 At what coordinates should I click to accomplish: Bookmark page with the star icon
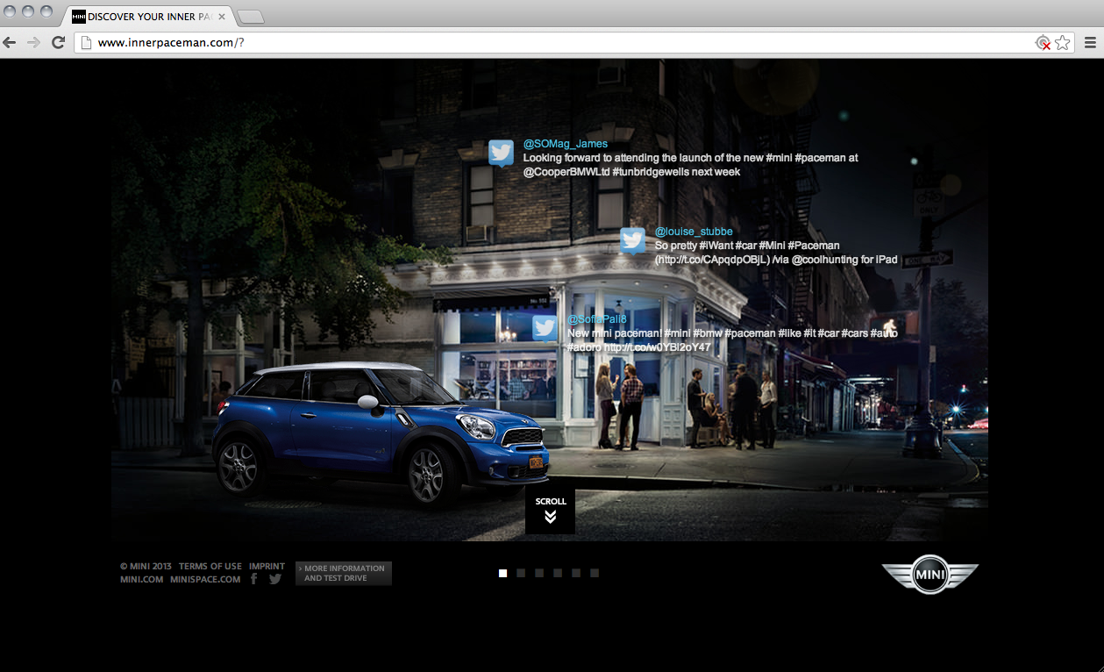1063,42
